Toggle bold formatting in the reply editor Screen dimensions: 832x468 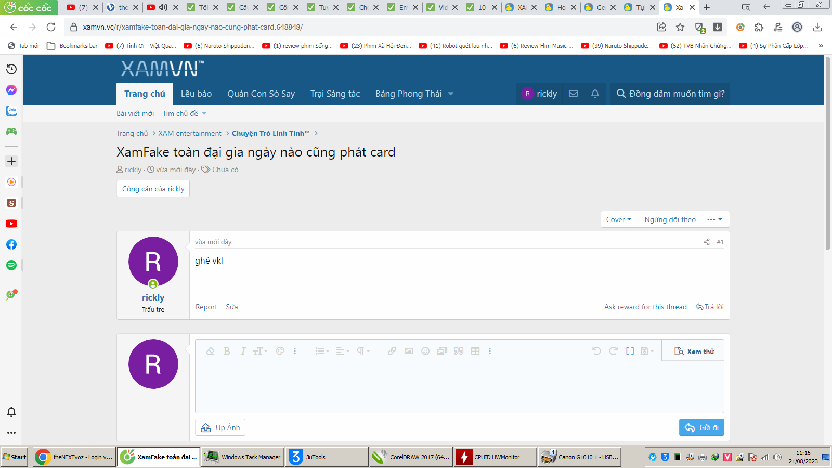227,351
